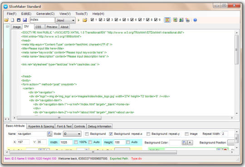
Task: Open the File(F) menu
Action: pos(11,14)
